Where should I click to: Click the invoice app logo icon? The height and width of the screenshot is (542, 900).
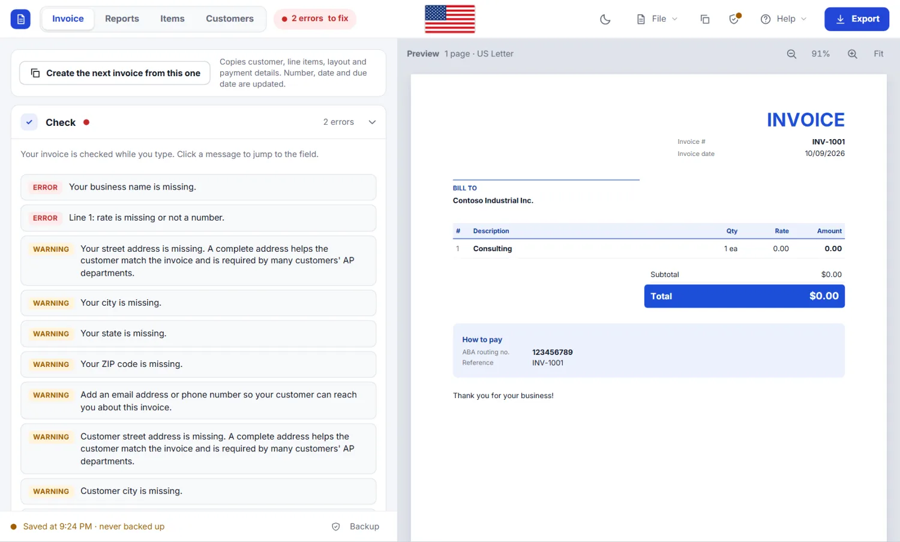pyautogui.click(x=20, y=19)
